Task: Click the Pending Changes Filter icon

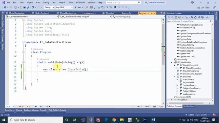Action: coord(186,17)
